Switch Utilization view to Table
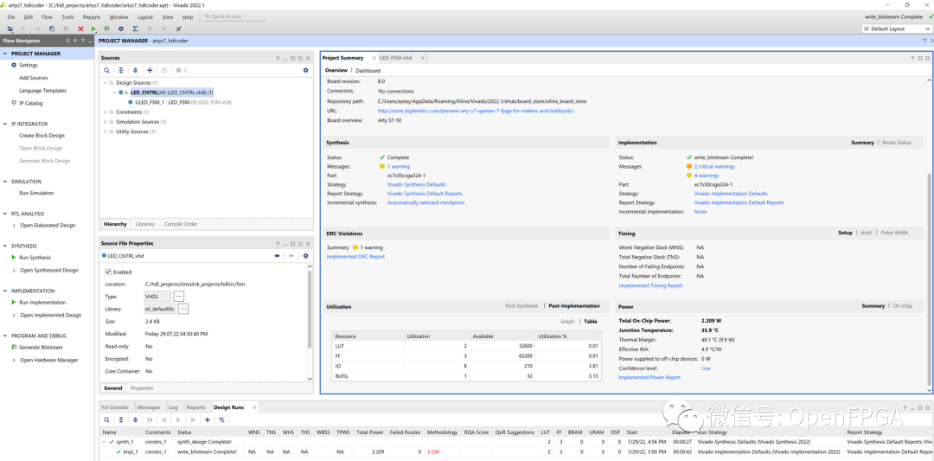934x461 pixels. point(591,321)
